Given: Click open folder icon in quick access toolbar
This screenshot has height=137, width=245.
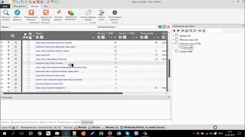Looking at the screenshot, I should (14, 2).
